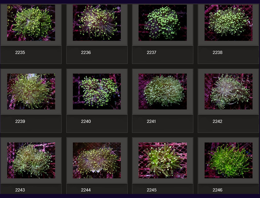Open coral thumbnail 2238
The height and width of the screenshot is (198, 260).
point(228,23)
